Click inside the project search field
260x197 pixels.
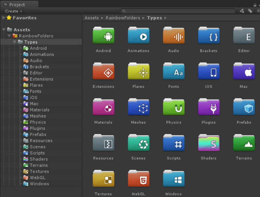(x=178, y=11)
